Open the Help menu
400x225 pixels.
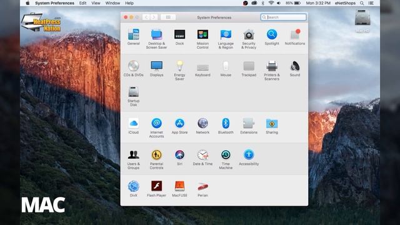129,3
